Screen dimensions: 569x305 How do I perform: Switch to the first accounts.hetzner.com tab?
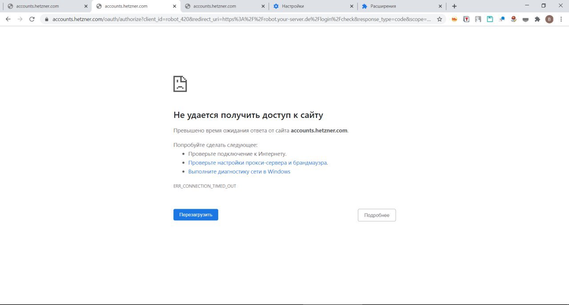(47, 6)
